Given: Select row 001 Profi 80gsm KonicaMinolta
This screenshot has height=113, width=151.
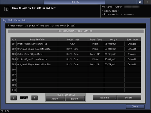Looking at the screenshot, I should [x=76, y=44].
